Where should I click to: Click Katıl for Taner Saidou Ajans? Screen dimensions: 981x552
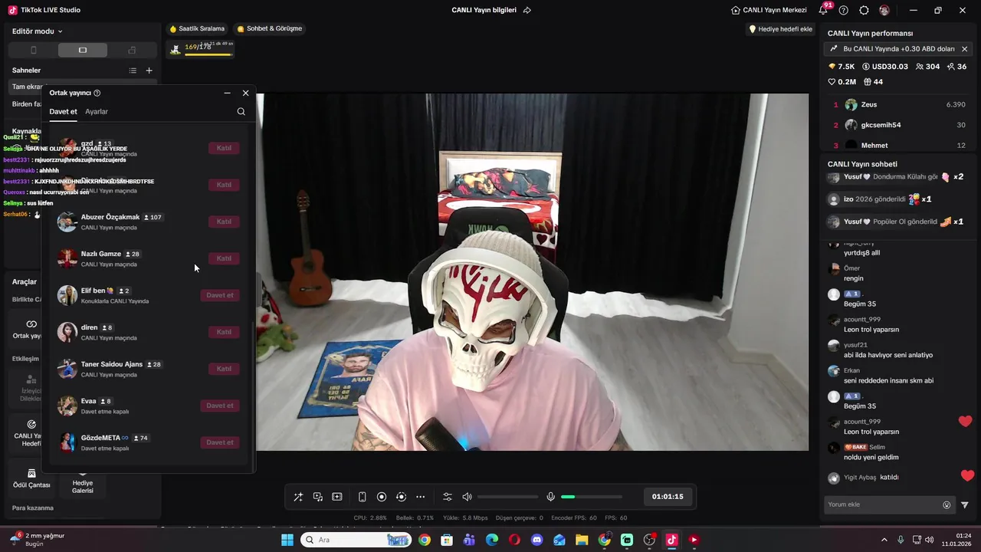coord(224,369)
